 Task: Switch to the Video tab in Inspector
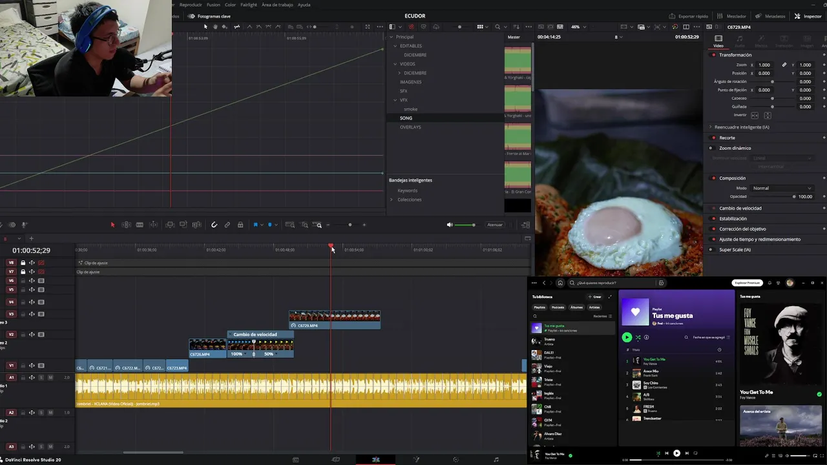pyautogui.click(x=718, y=41)
